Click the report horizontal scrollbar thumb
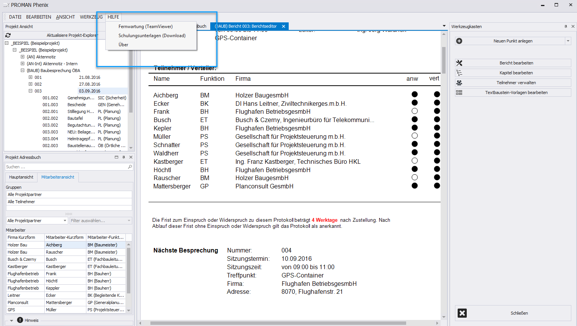 click(x=278, y=323)
